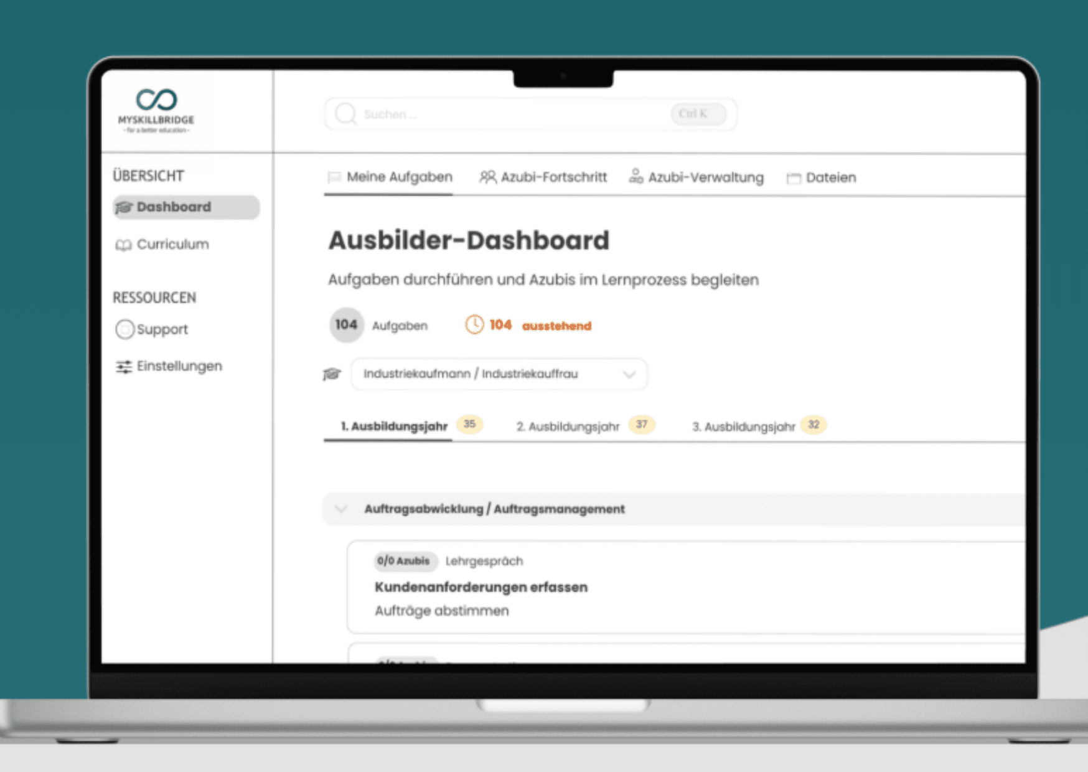The width and height of the screenshot is (1088, 772).
Task: Click the graduation cap icon beside Dashboard
Action: coord(124,207)
